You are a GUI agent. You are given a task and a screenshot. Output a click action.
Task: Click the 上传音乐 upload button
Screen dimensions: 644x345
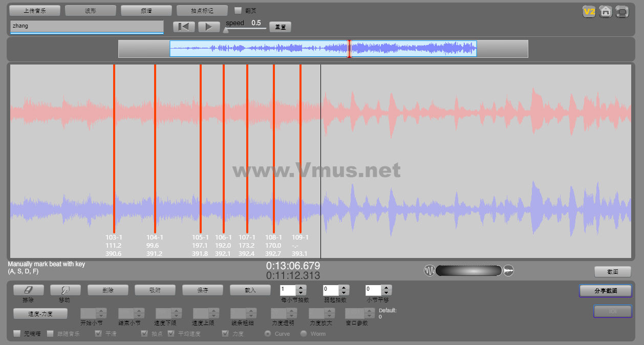[35, 10]
